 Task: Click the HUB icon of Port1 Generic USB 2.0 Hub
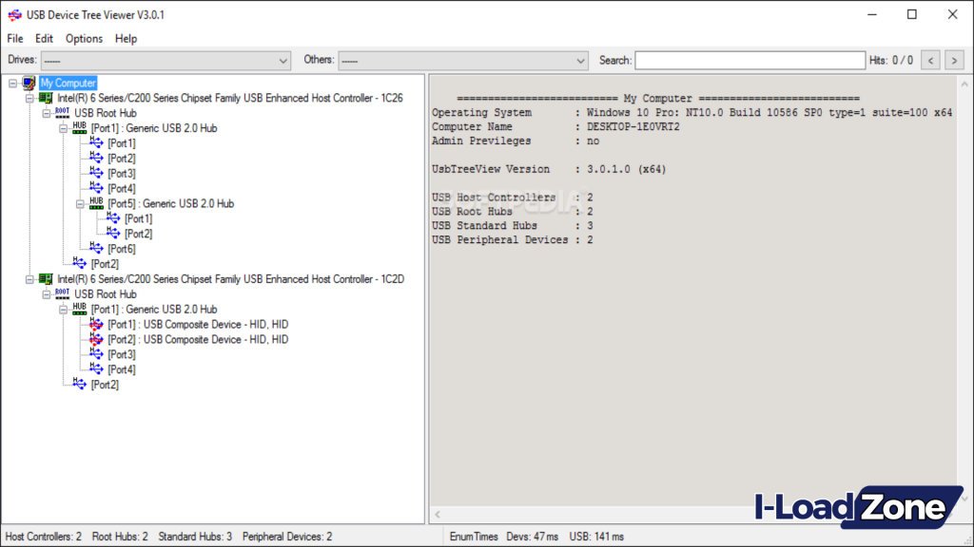78,128
